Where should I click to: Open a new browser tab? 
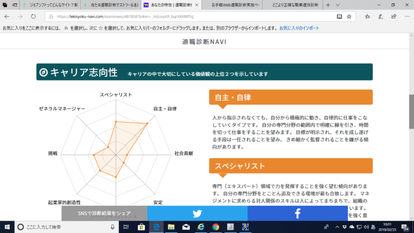(328, 5)
